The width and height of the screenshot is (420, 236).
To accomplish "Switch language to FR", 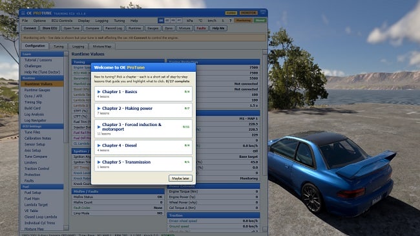I will pyautogui.click(x=173, y=21).
